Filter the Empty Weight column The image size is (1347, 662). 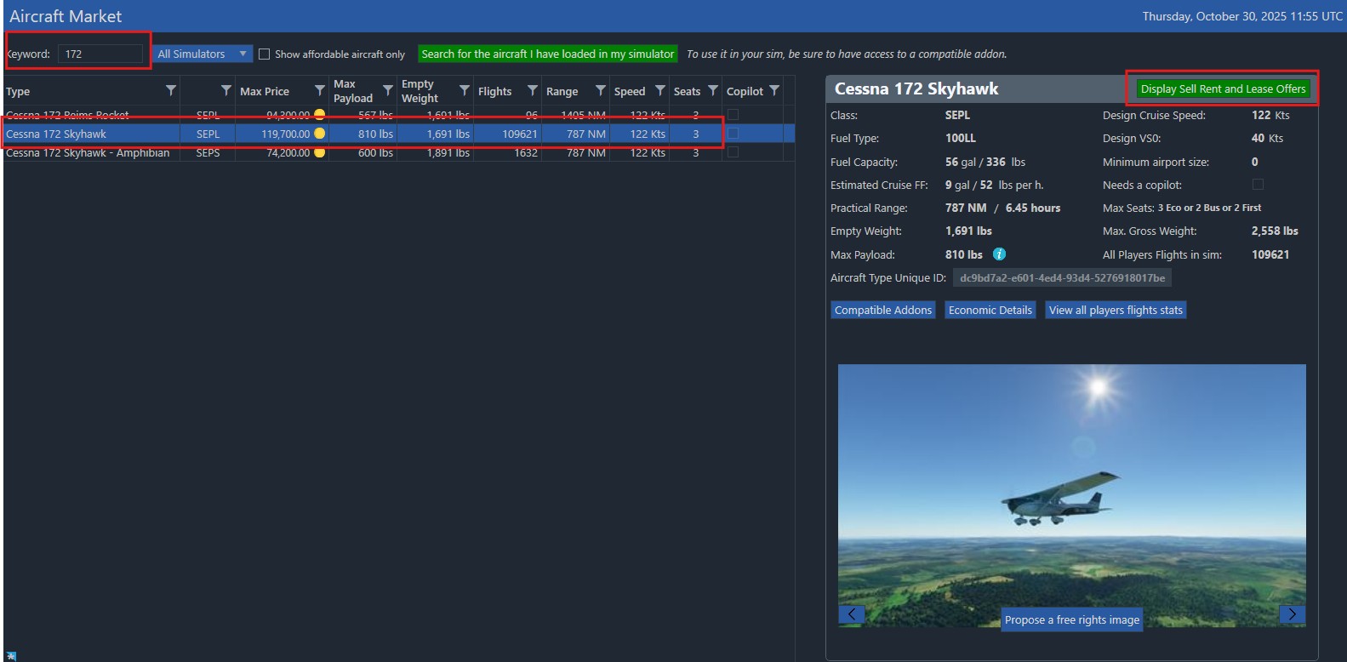point(465,90)
